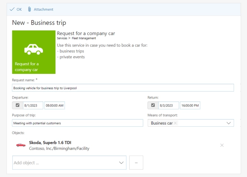Click the departure time field 08:00:00 AM
The image size is (247, 177).
pos(54,106)
